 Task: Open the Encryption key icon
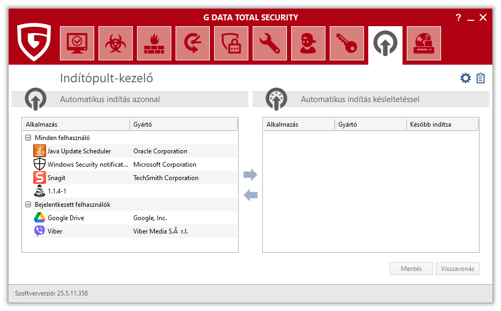pos(347,43)
